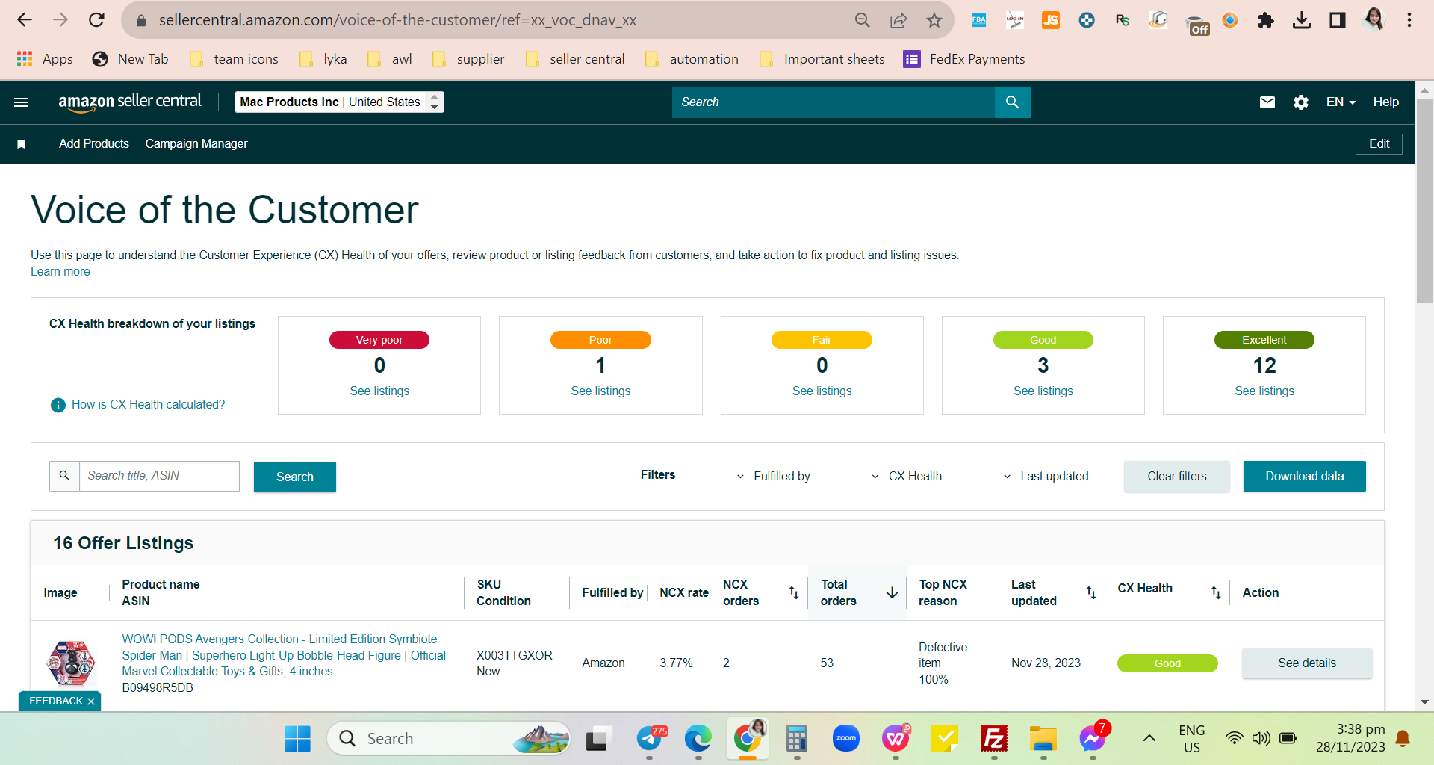Image resolution: width=1434 pixels, height=765 pixels.
Task: Sort by NCX orders column
Action: click(794, 593)
